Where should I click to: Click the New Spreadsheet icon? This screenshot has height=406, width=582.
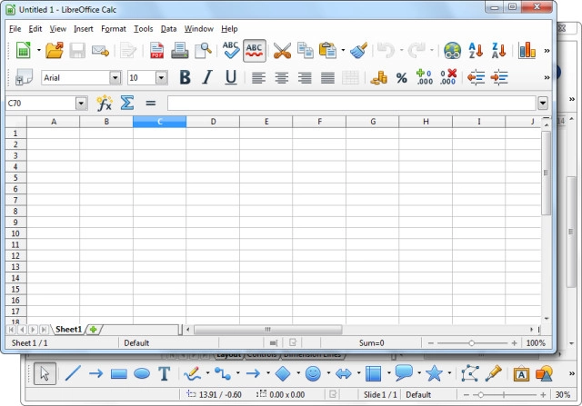pos(24,50)
